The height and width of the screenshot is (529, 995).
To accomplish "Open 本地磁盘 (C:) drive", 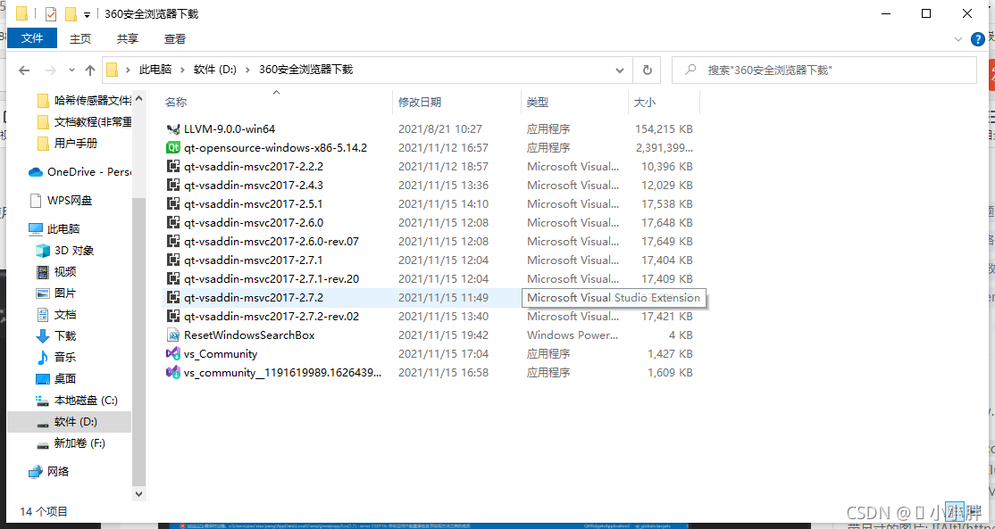I will tap(77, 401).
